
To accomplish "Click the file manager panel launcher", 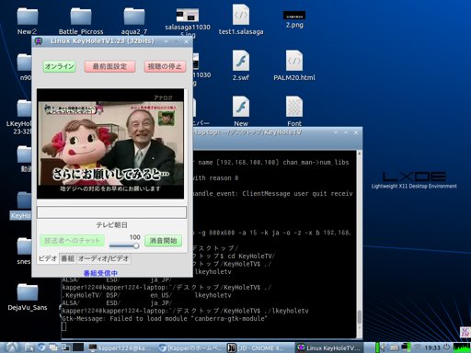I will click(29, 347).
